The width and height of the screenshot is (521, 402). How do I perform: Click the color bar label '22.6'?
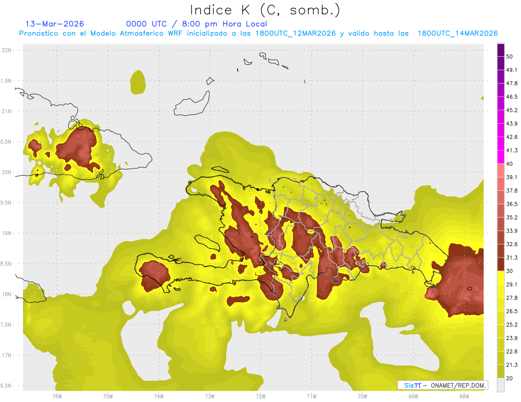tap(512, 352)
